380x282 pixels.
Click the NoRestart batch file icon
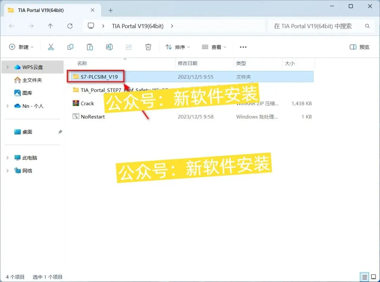[76, 117]
